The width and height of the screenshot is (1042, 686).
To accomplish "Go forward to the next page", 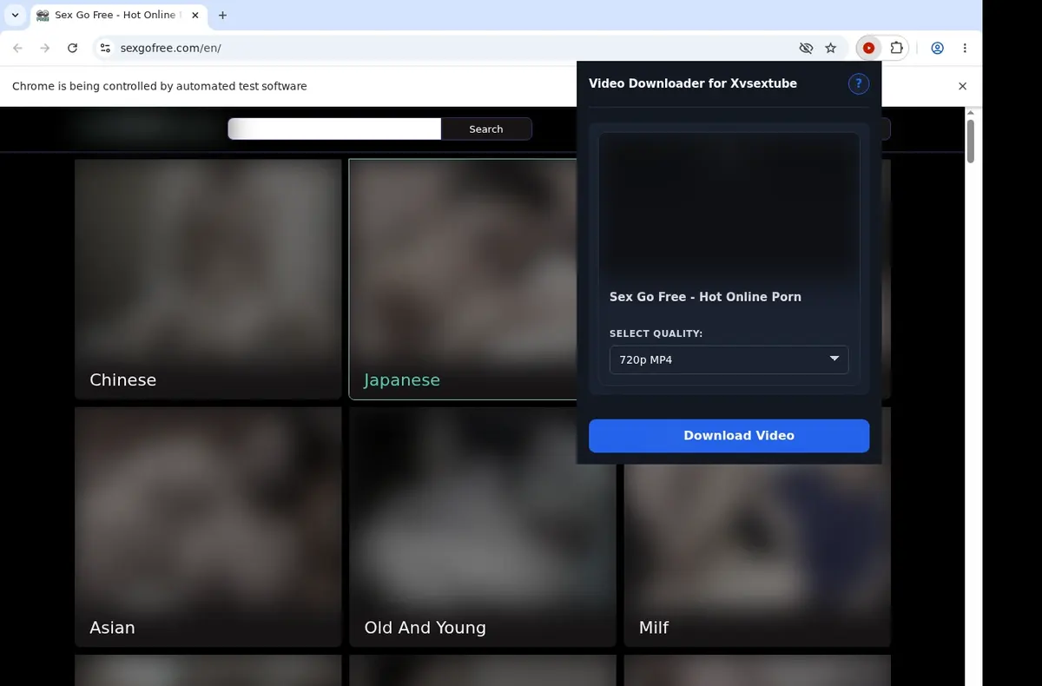I will tap(45, 48).
